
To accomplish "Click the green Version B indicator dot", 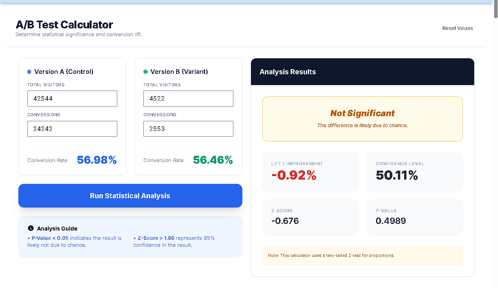I will (x=145, y=71).
